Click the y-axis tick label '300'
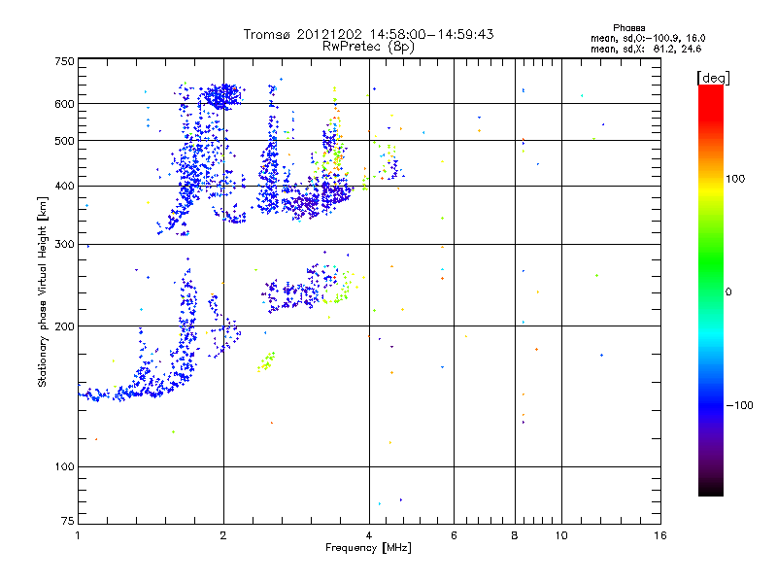Image resolution: width=777 pixels, height=583 pixels. (64, 245)
